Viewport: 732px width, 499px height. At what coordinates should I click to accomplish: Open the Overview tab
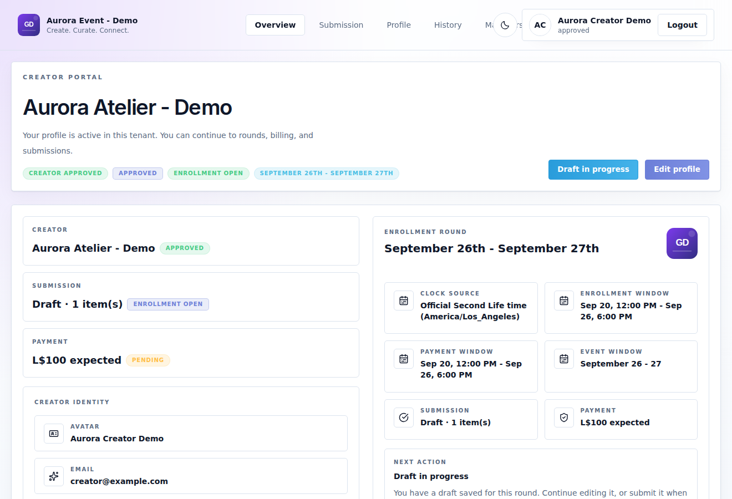pos(275,25)
